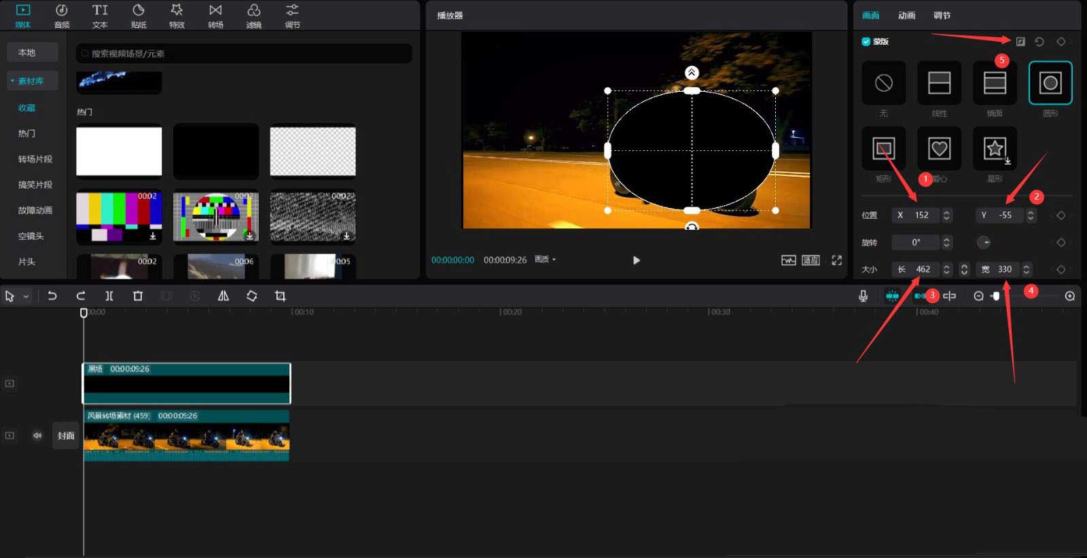Image resolution: width=1087 pixels, height=558 pixels.
Task: Open the 画质 quality dropdown
Action: point(545,260)
